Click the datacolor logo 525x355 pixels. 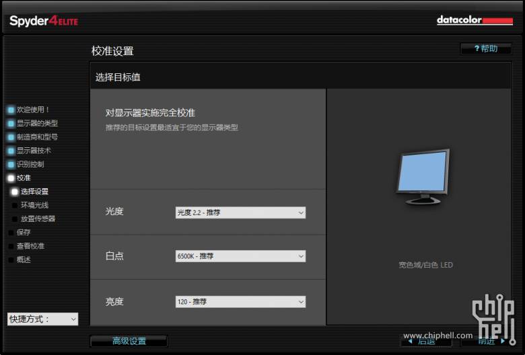pos(475,20)
